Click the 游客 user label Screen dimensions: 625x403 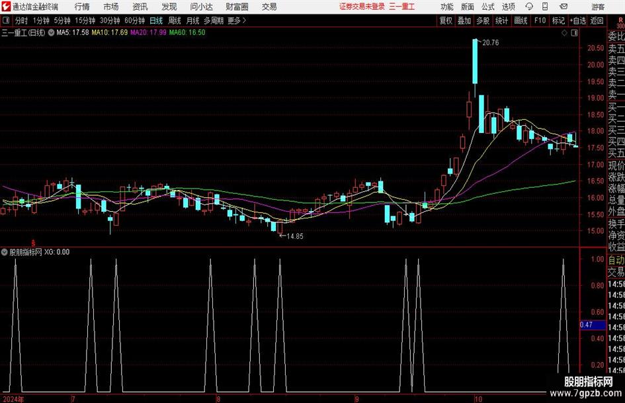click(598, 7)
